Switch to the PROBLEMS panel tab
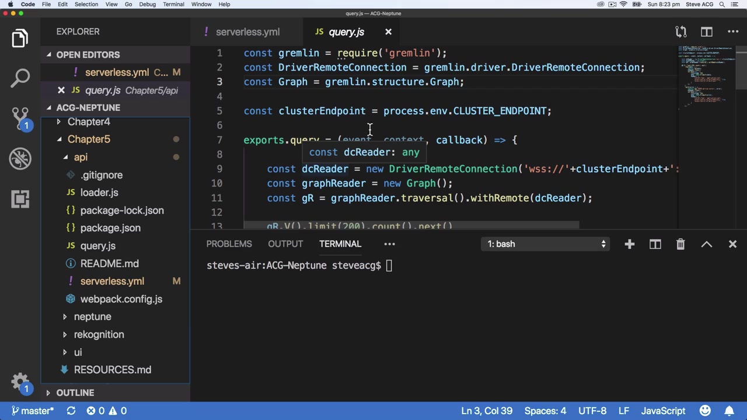The image size is (747, 420). coord(229,244)
